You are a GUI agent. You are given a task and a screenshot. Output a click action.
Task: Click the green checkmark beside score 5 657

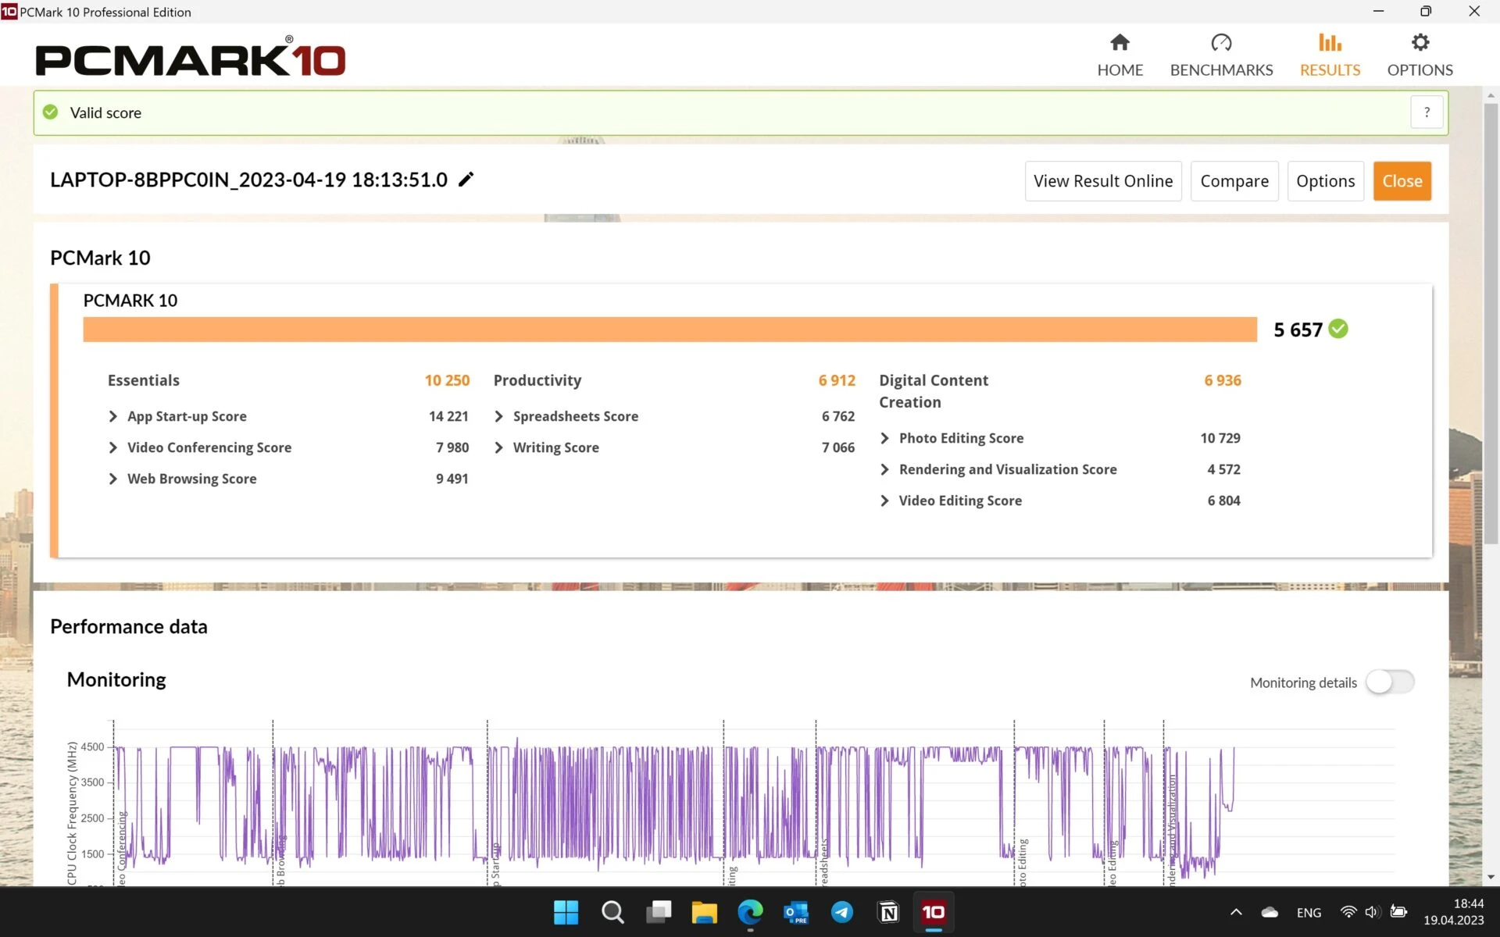click(1338, 329)
